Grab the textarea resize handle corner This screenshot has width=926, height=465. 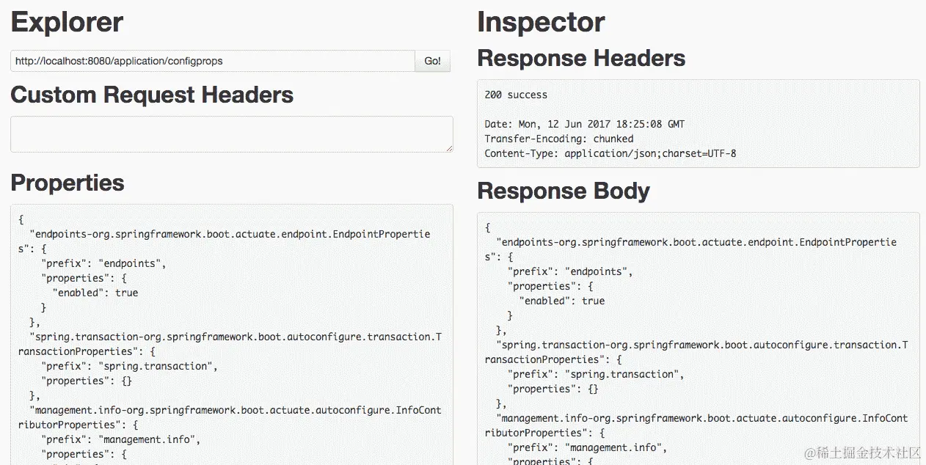tap(449, 149)
